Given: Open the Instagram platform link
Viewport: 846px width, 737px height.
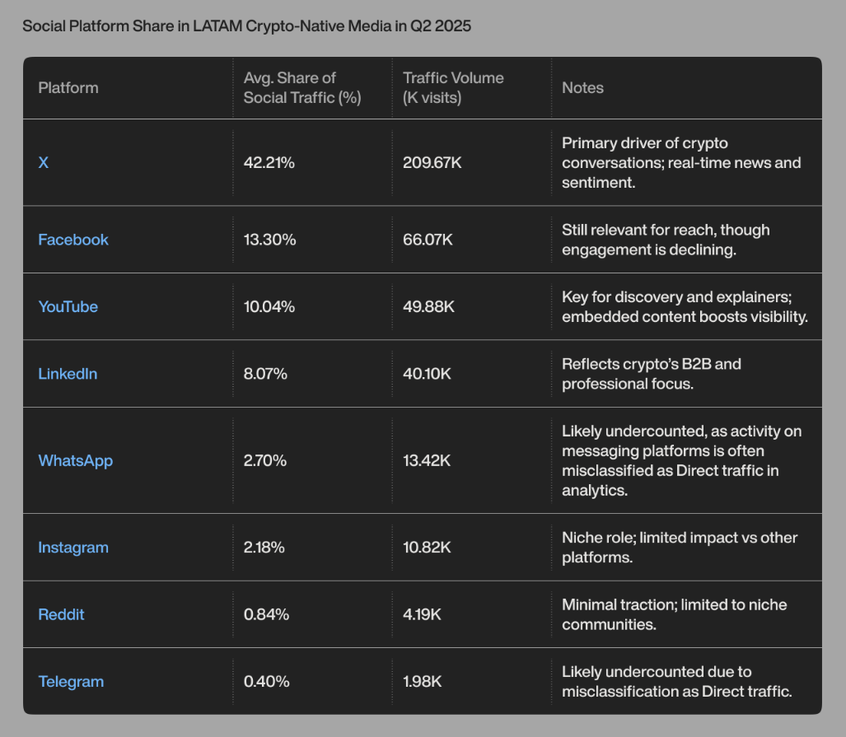Looking at the screenshot, I should pyautogui.click(x=73, y=548).
